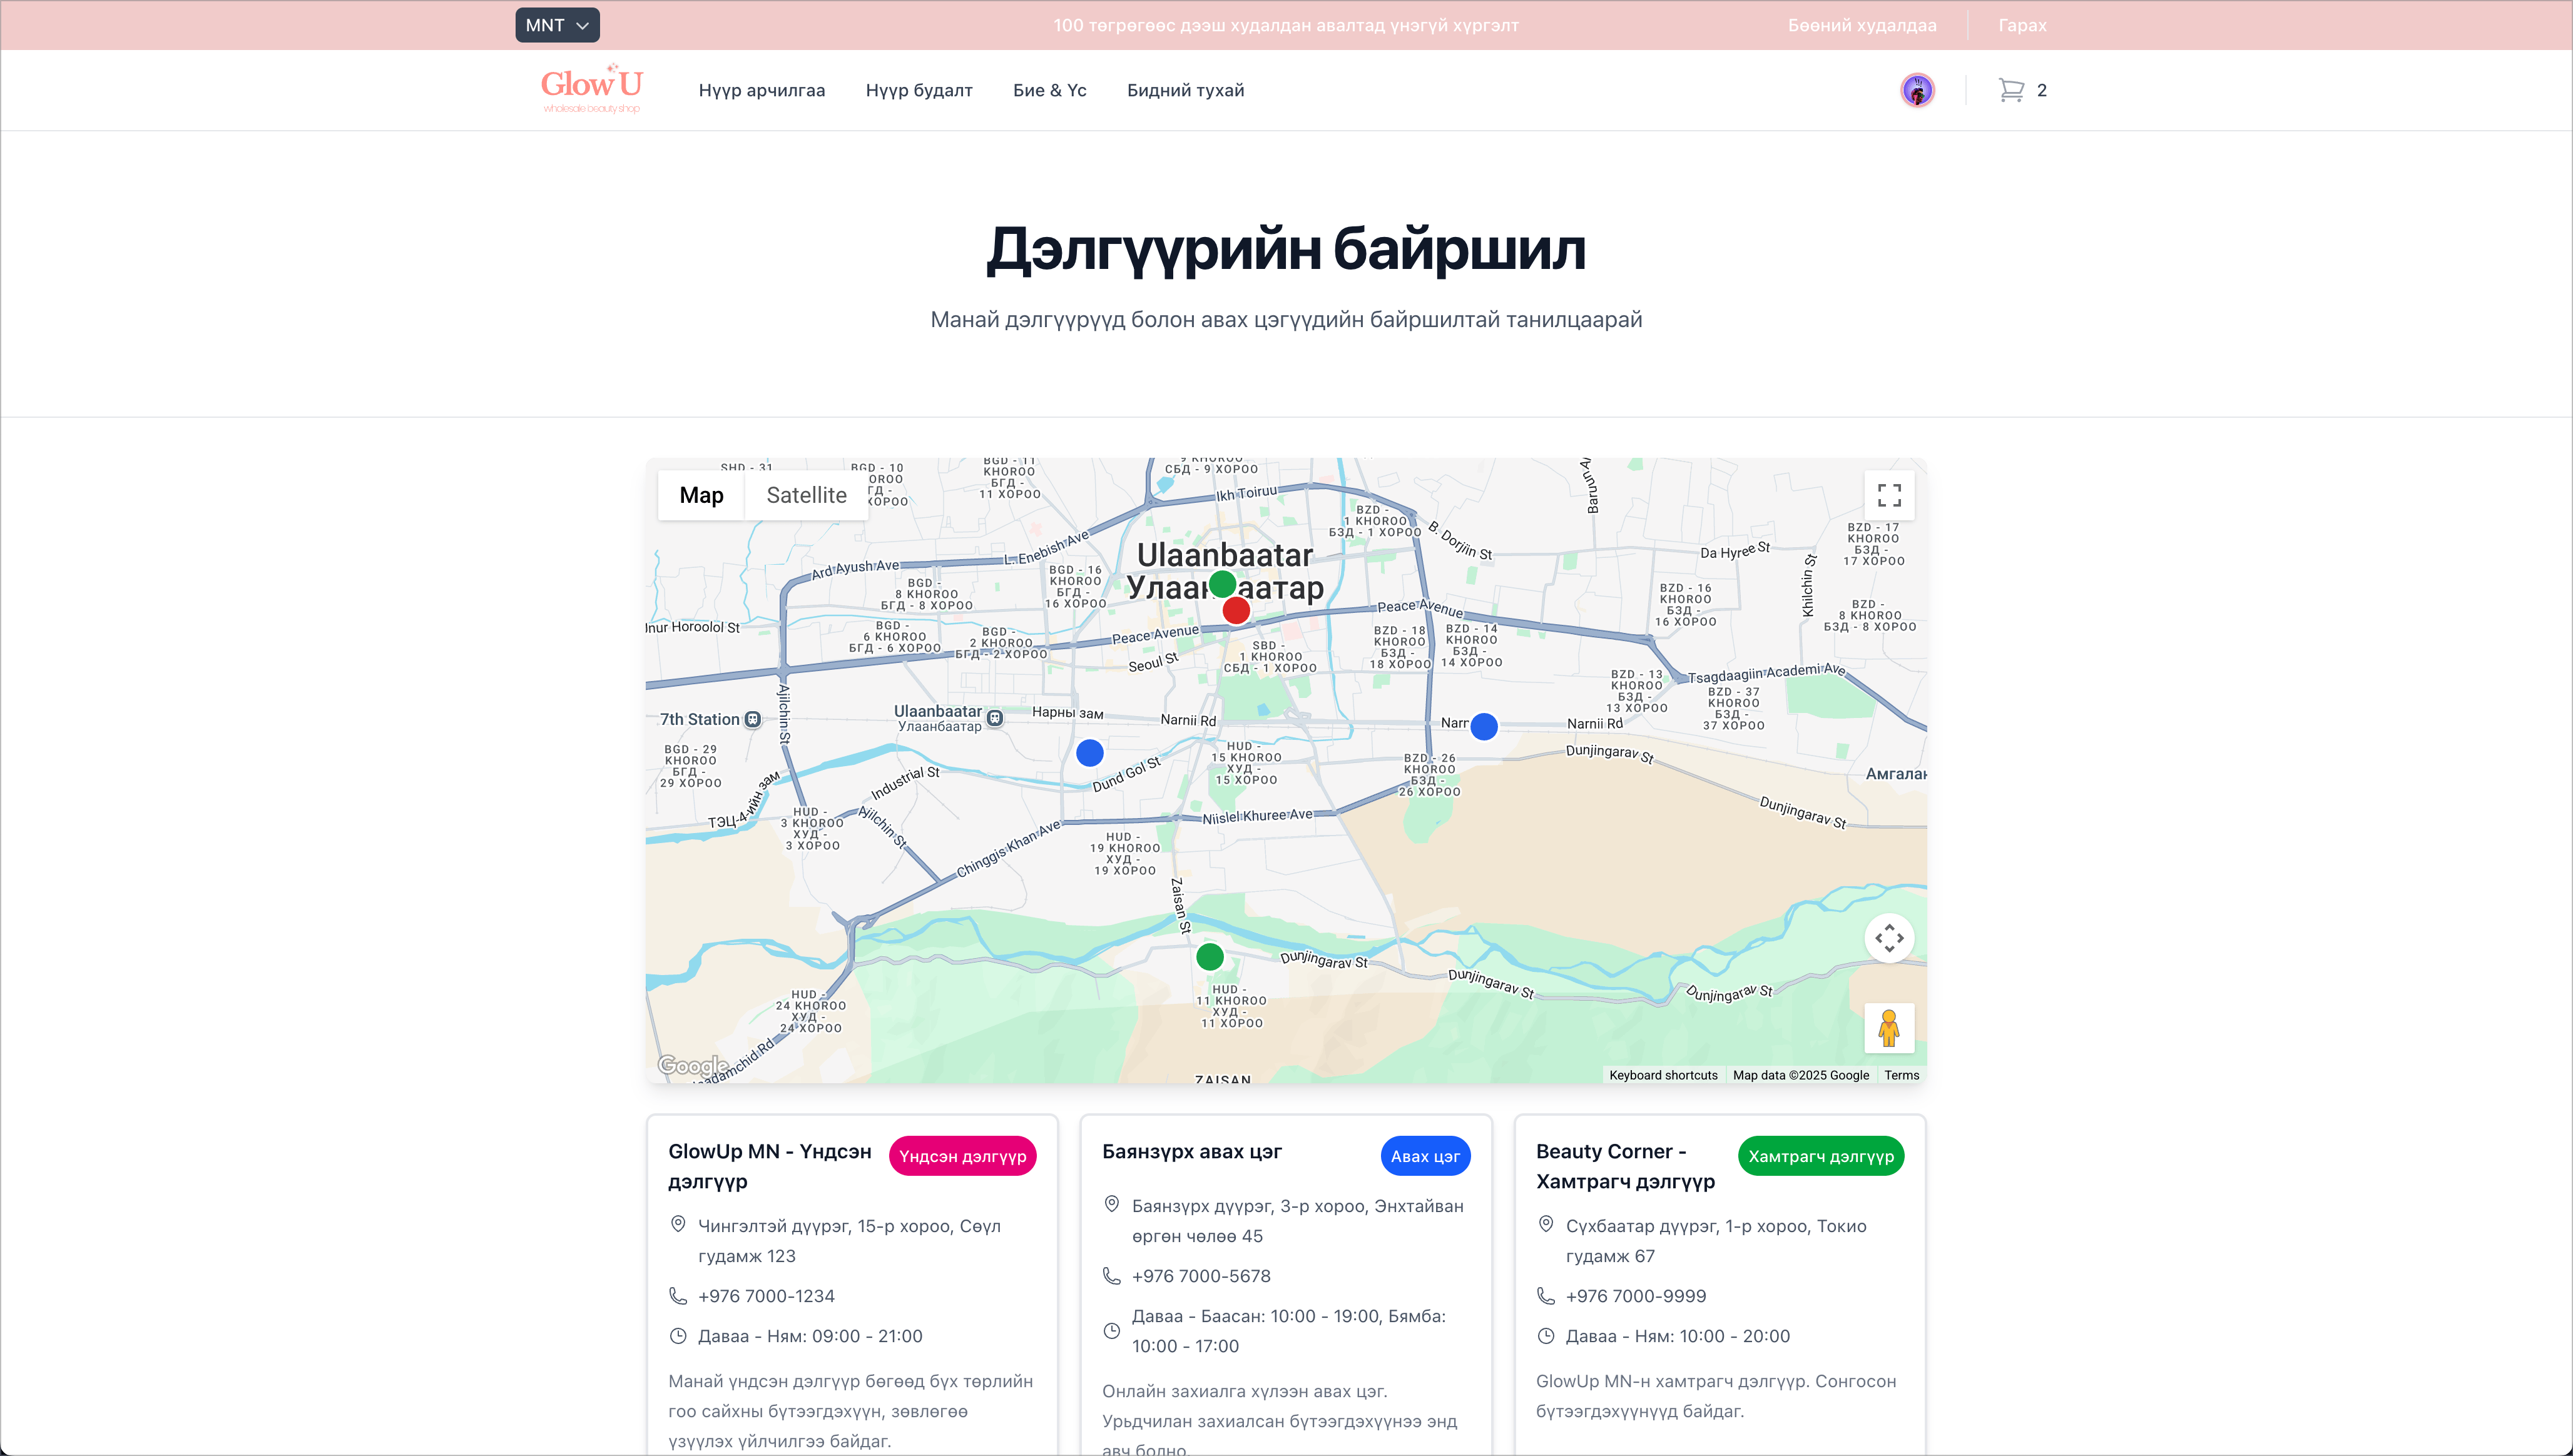Click the clock icon in Баянзүрх авах цэг card

1111,1331
